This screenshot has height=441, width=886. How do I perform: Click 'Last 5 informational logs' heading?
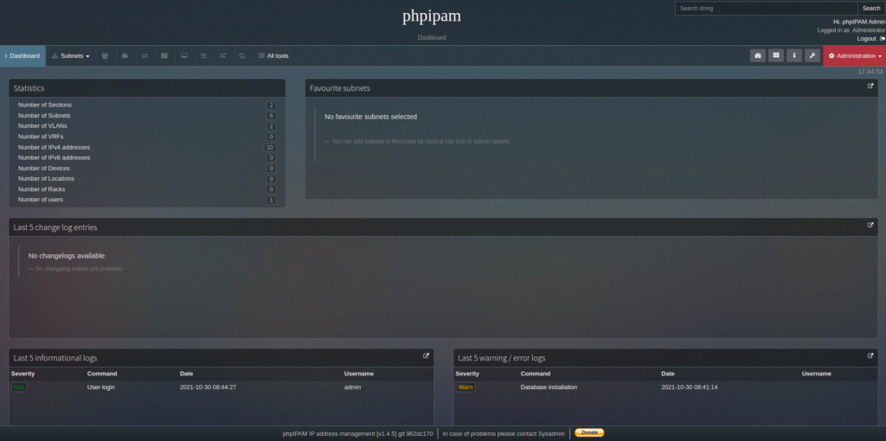click(x=55, y=358)
